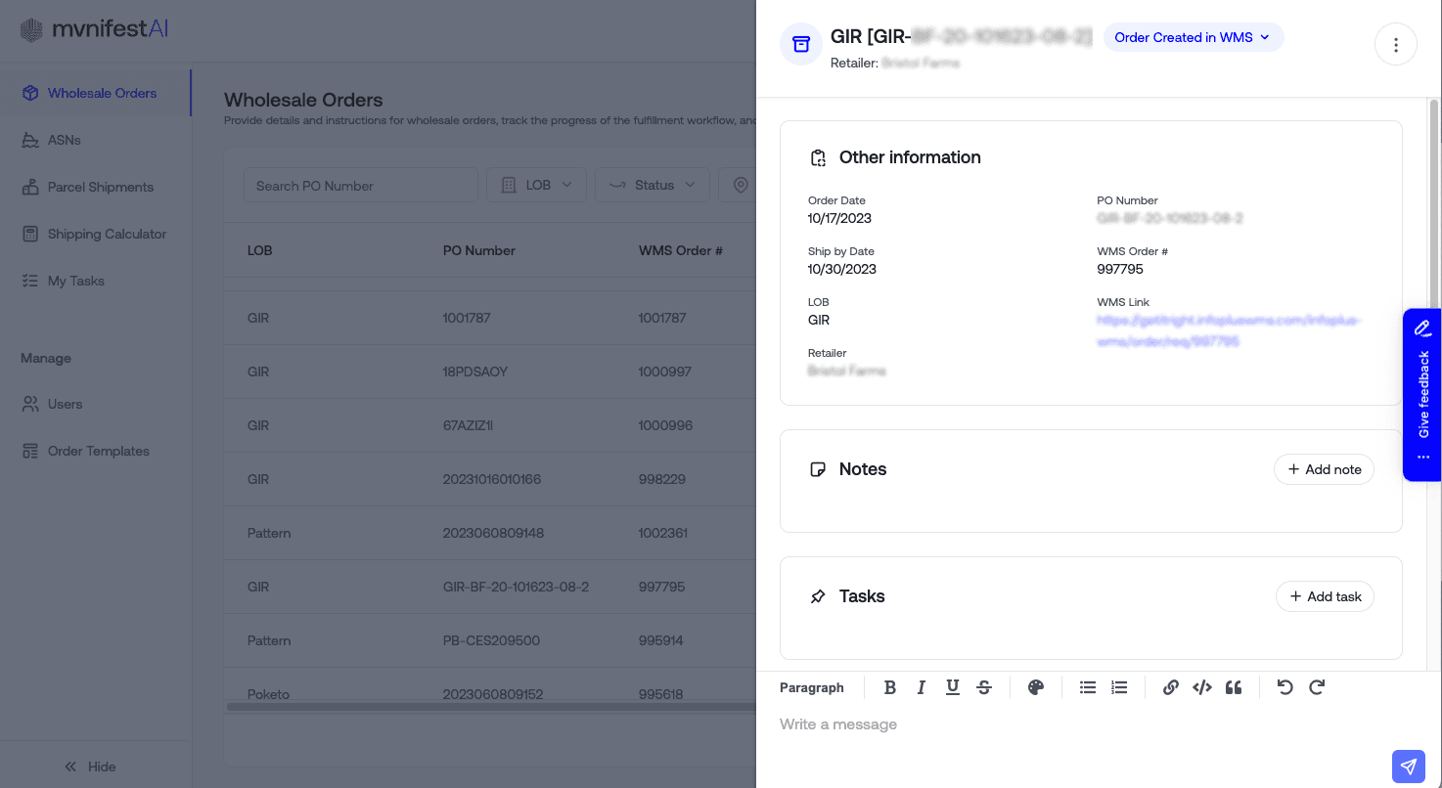Open feedback tab more options dots
Viewport: 1442px width, 788px height.
(1422, 458)
